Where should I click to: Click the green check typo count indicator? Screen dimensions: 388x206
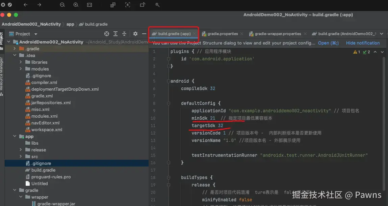(366, 52)
